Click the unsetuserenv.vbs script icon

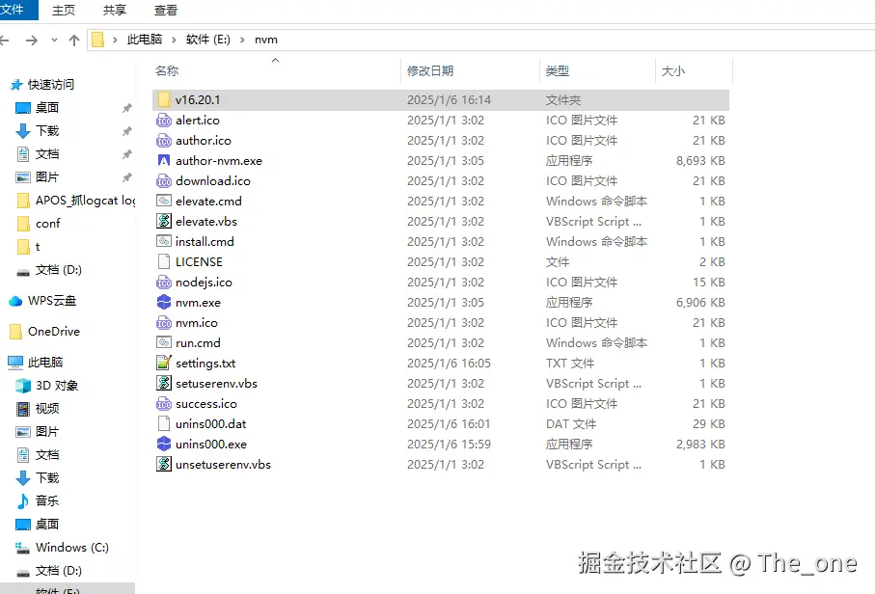coord(164,464)
